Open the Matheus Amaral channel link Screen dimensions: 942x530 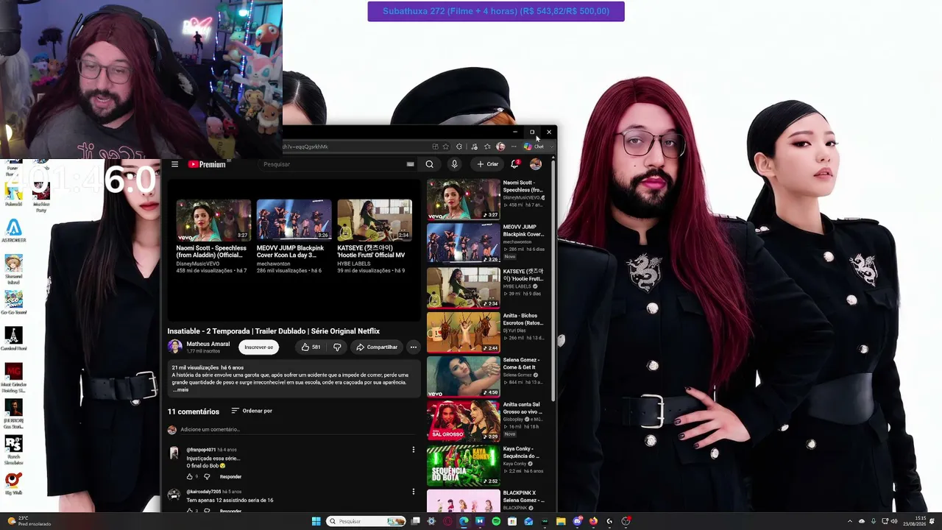pos(208,344)
